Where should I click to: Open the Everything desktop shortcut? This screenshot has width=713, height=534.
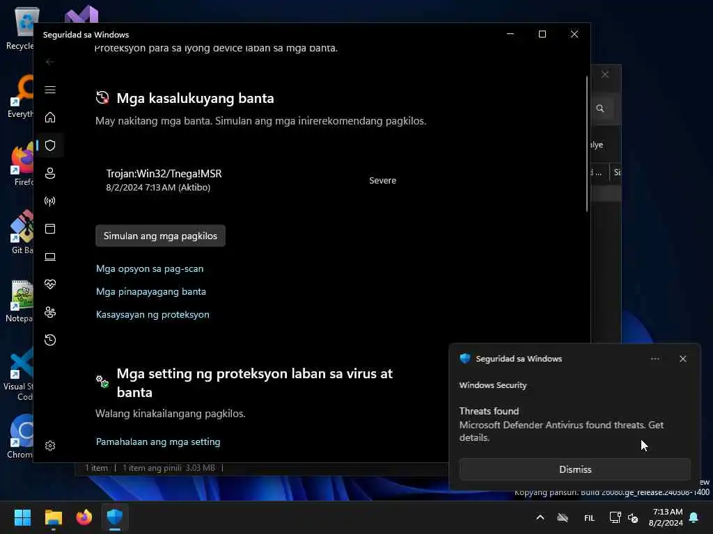[20, 97]
